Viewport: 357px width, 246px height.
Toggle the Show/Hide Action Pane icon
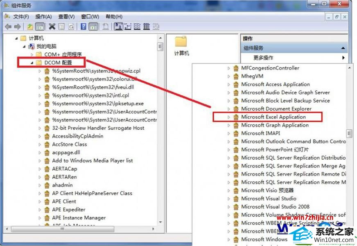(x=93, y=27)
